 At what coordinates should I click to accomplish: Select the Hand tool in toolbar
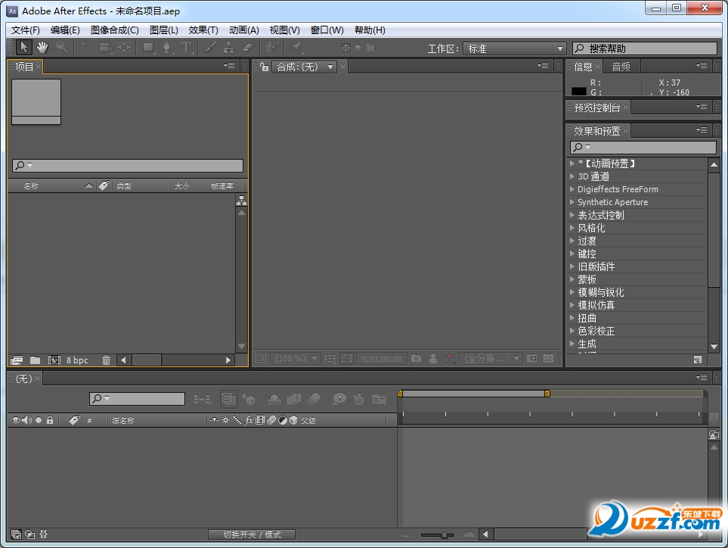click(42, 48)
